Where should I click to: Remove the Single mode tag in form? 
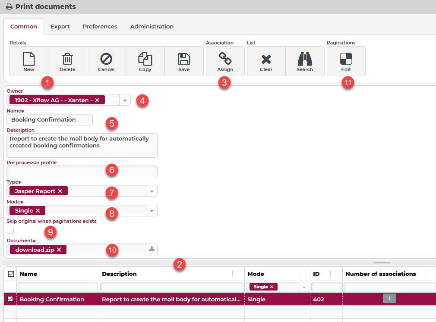pyautogui.click(x=38, y=211)
